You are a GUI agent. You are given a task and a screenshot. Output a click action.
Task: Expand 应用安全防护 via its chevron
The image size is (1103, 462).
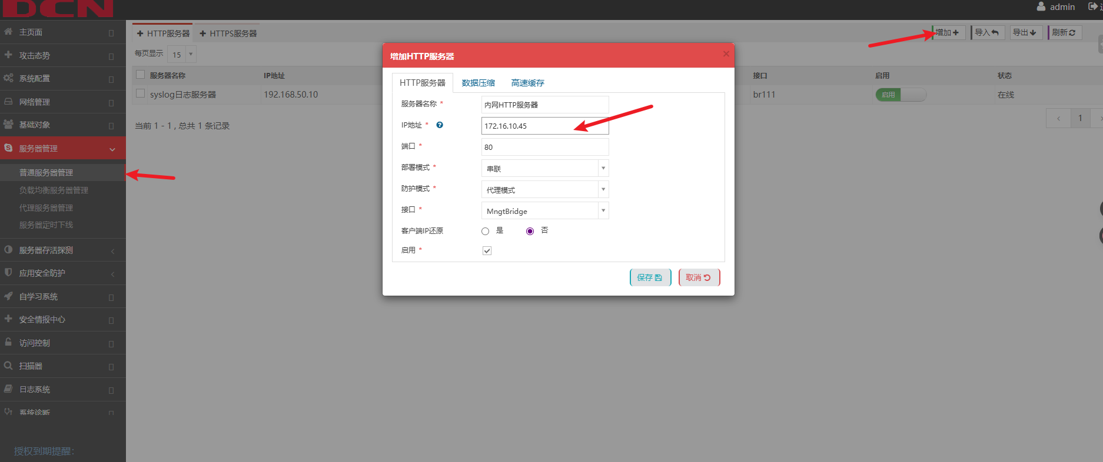112,274
